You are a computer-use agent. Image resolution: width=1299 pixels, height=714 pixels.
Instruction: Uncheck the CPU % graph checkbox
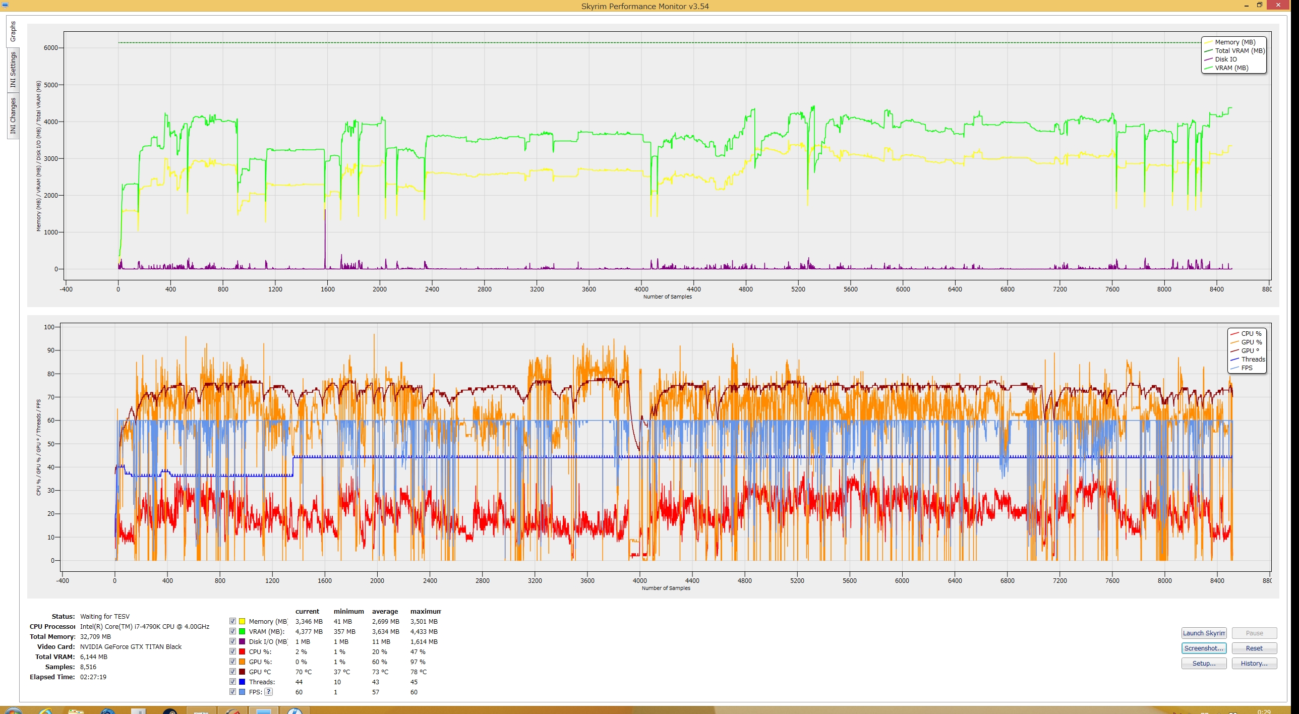[232, 651]
